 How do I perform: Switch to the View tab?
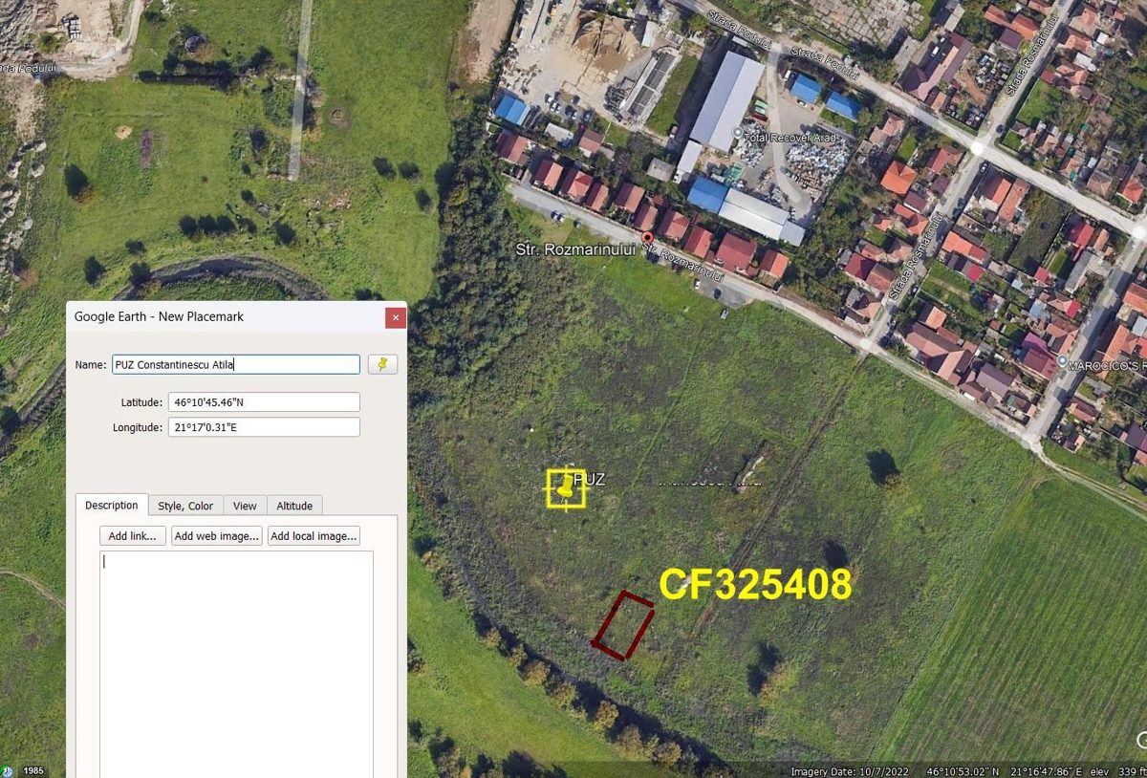245,506
